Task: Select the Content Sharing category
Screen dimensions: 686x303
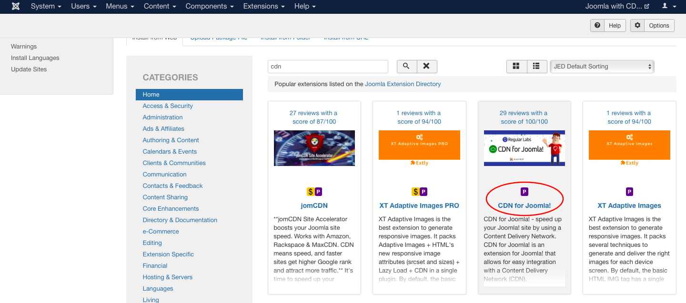Action: 165,197
